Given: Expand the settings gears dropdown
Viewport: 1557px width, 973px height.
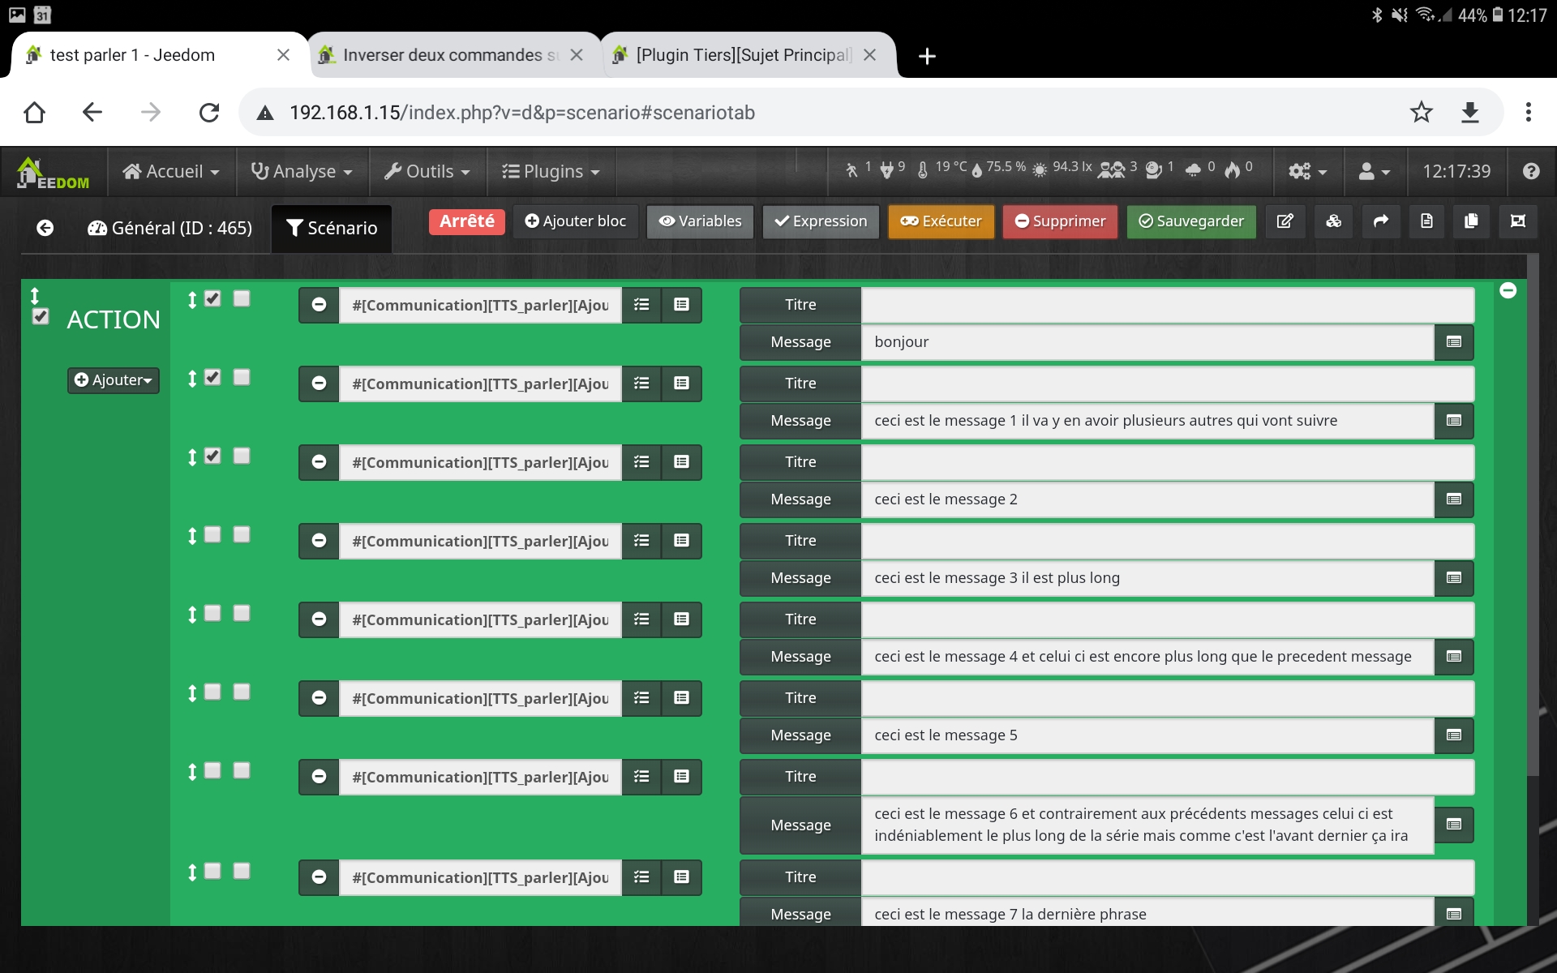Looking at the screenshot, I should pyautogui.click(x=1308, y=171).
